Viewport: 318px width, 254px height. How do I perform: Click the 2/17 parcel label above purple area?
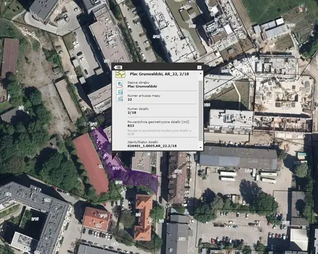[x=94, y=124]
